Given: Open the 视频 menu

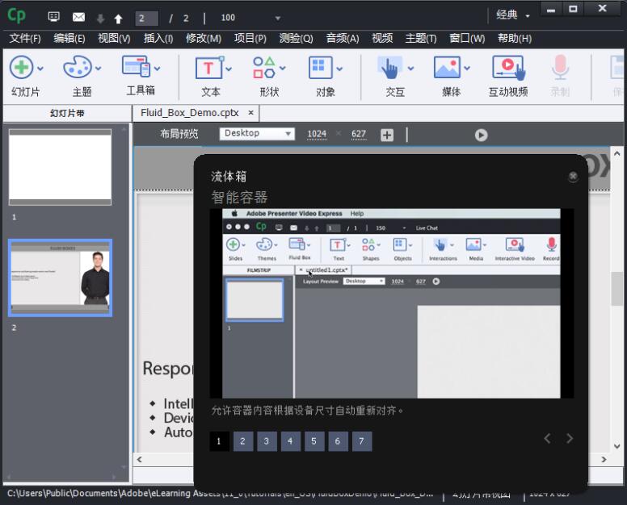Looking at the screenshot, I should coord(382,39).
